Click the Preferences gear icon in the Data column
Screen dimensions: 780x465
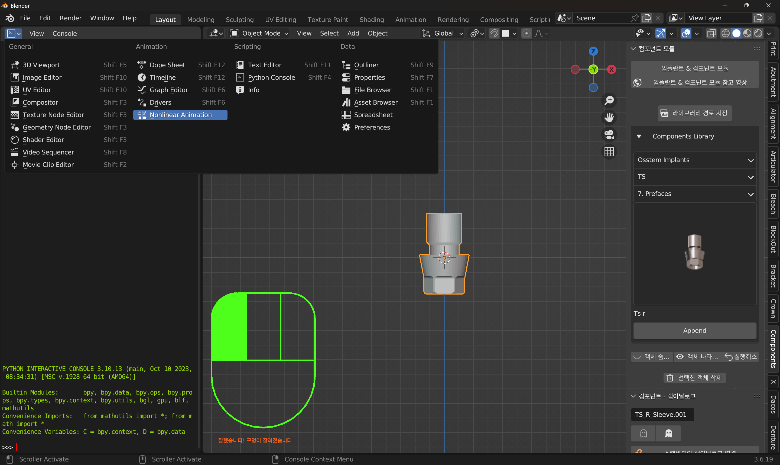point(346,127)
